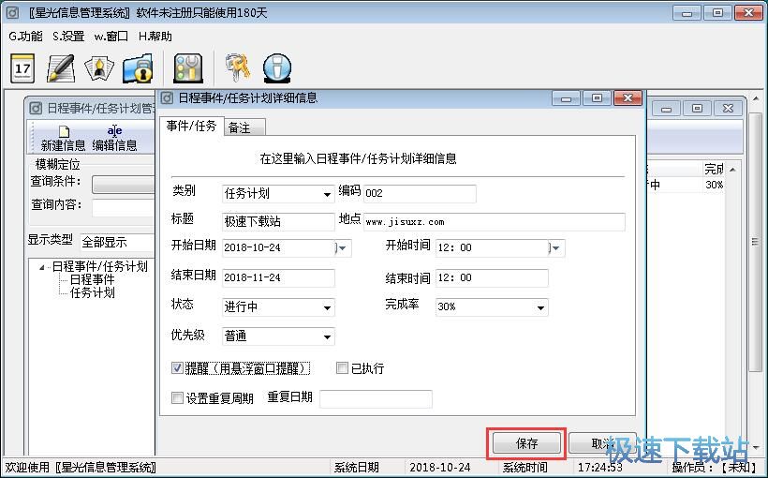Viewport: 768px width, 478px height.
Task: Open the 开始时间 dropdown arrow
Action: 556,248
